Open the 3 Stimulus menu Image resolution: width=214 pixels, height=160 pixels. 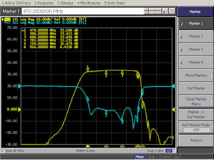tap(65, 3)
